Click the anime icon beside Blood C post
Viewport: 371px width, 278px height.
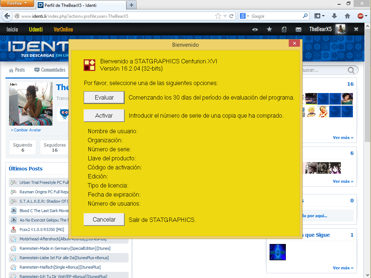click(14, 211)
